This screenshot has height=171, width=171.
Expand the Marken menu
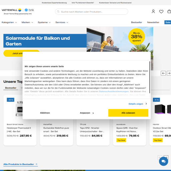click(27, 22)
